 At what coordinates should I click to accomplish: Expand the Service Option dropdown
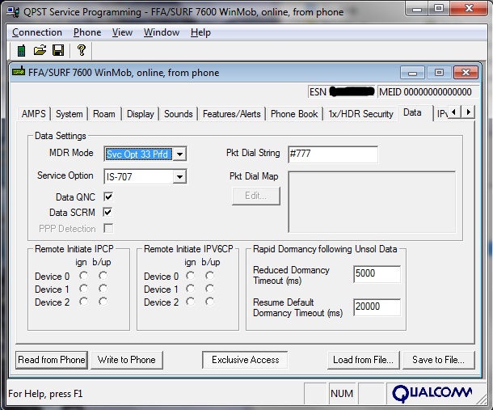coord(180,176)
